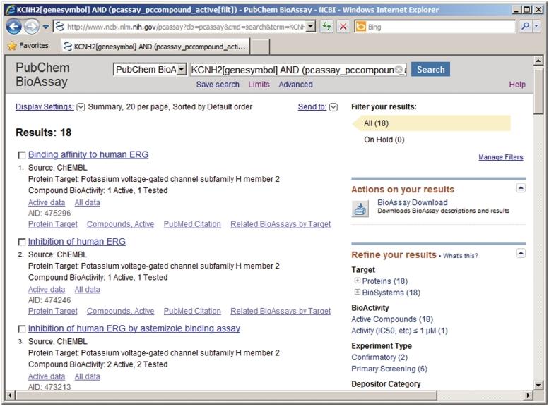Screen dimensions: 549x406
Task: Click the Favorites star icon
Action: click(12, 46)
